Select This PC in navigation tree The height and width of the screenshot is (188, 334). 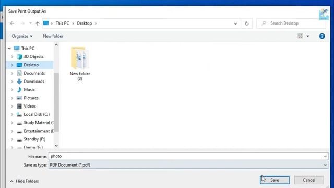(28, 49)
